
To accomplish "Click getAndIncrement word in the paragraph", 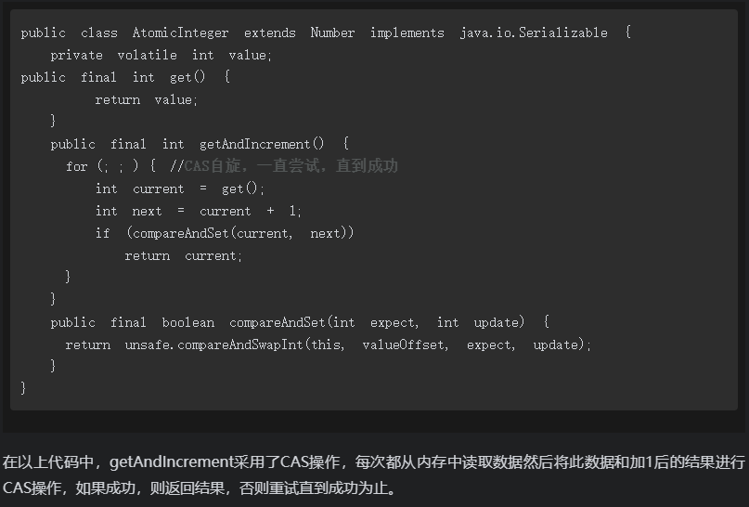I will [171, 462].
